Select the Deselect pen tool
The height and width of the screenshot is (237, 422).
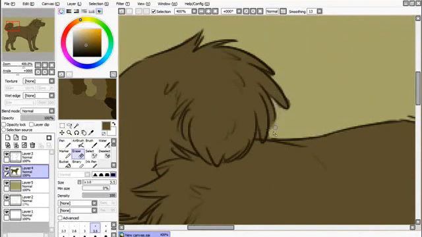click(104, 154)
